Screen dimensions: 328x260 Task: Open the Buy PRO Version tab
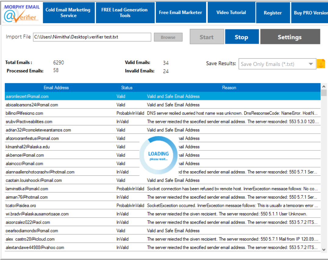tap(310, 13)
